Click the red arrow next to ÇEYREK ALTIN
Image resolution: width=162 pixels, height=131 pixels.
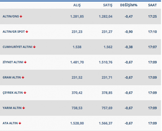click(x=25, y=93)
